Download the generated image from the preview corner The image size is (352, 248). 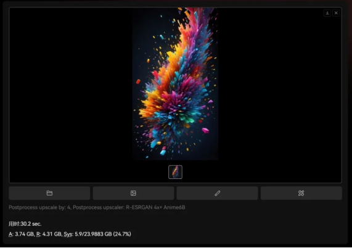pos(327,13)
